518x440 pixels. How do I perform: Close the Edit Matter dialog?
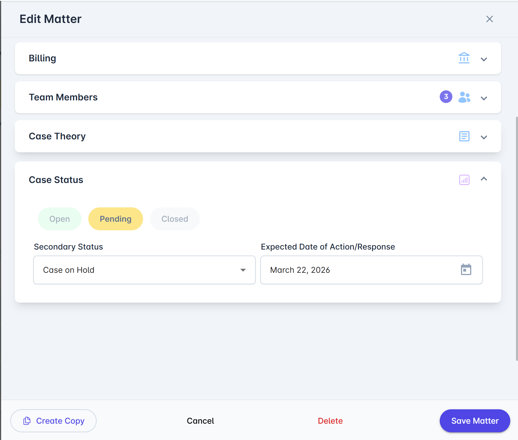489,19
